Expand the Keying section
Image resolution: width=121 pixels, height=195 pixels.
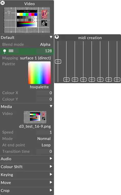click(51, 174)
